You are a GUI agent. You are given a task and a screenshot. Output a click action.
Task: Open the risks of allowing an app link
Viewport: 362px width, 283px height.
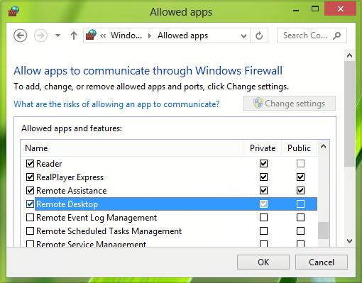tap(116, 104)
